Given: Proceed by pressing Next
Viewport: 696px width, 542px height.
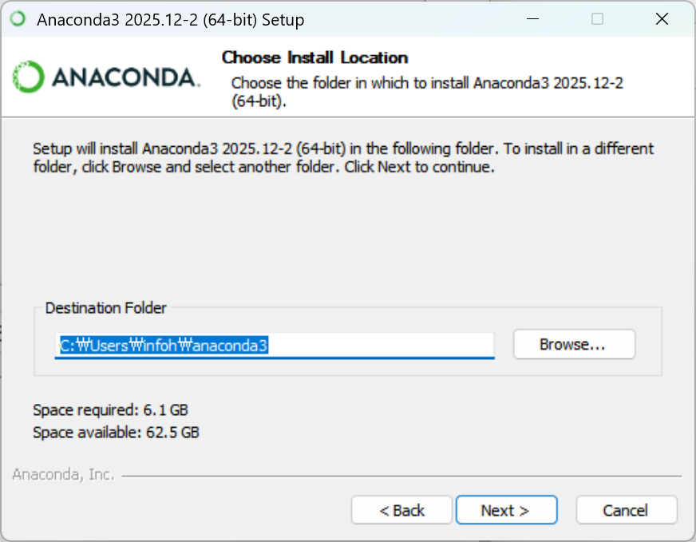Looking at the screenshot, I should pos(505,510).
